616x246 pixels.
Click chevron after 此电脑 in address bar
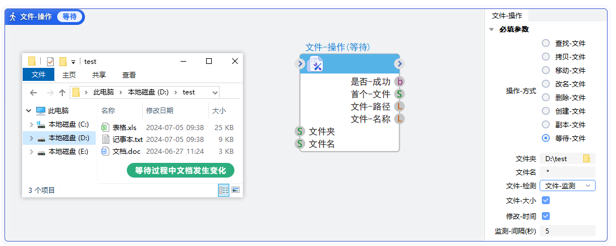click(121, 93)
